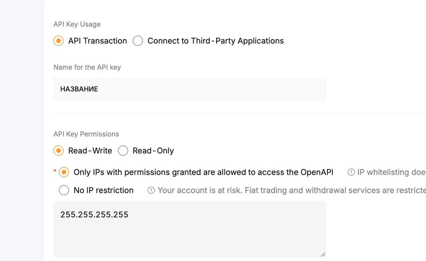Click the "Name for the API key" label
Screen dimensions: 426x261
pos(87,67)
